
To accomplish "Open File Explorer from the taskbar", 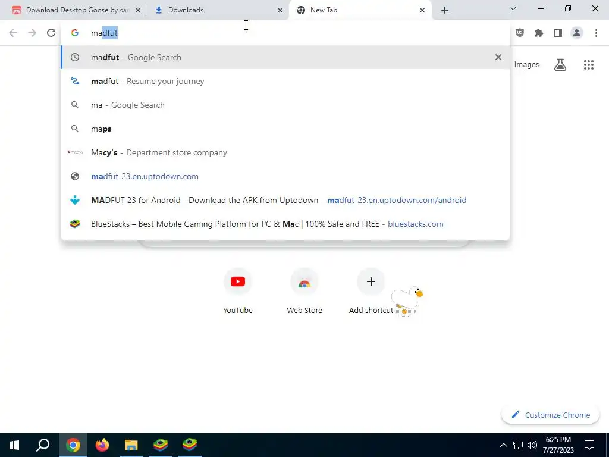I will click(131, 445).
